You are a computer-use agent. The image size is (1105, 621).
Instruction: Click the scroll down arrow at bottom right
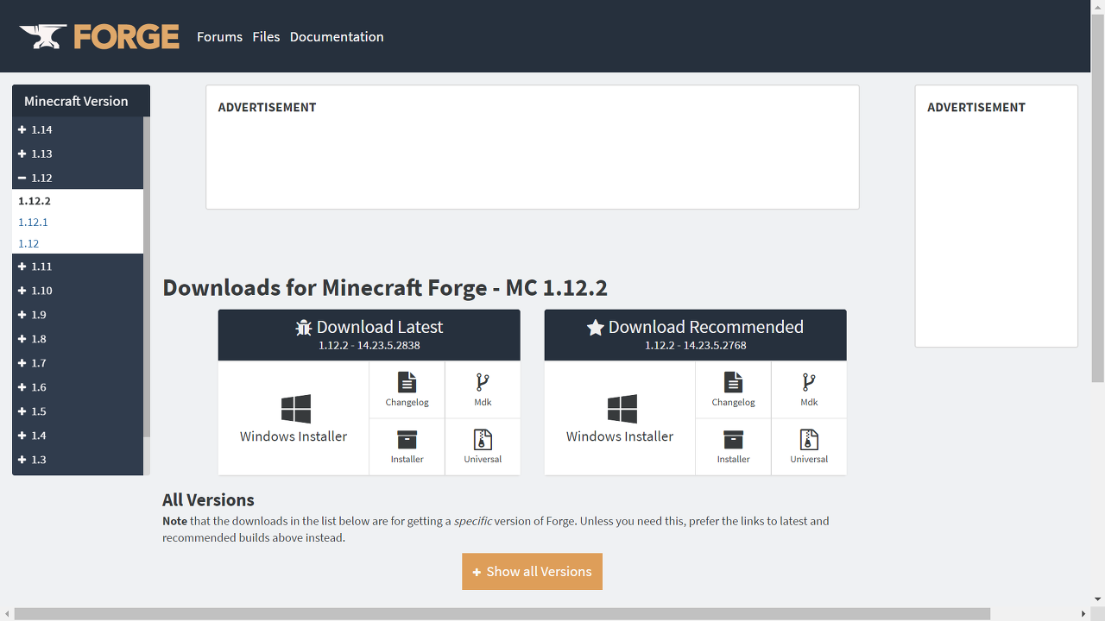(1097, 599)
